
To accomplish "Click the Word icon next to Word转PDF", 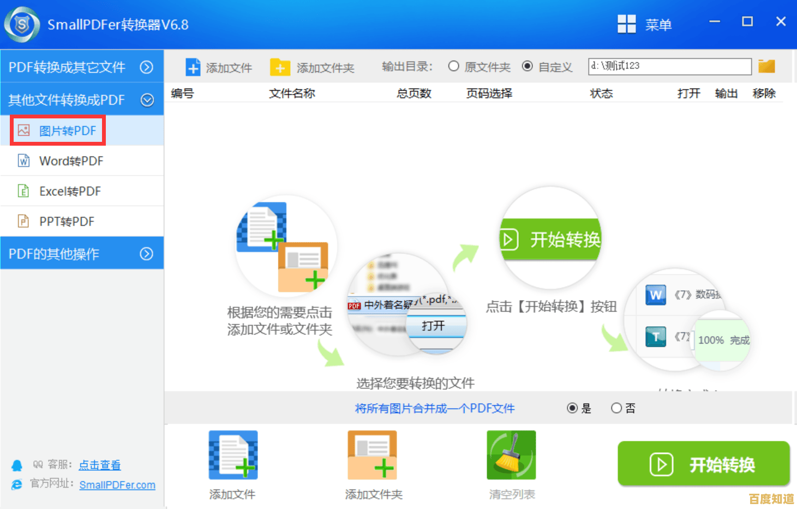I will [x=23, y=160].
